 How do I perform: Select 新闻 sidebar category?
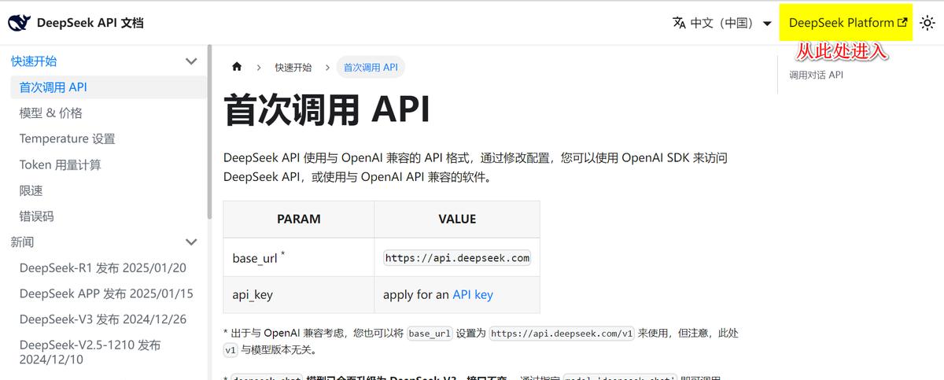[x=22, y=242]
